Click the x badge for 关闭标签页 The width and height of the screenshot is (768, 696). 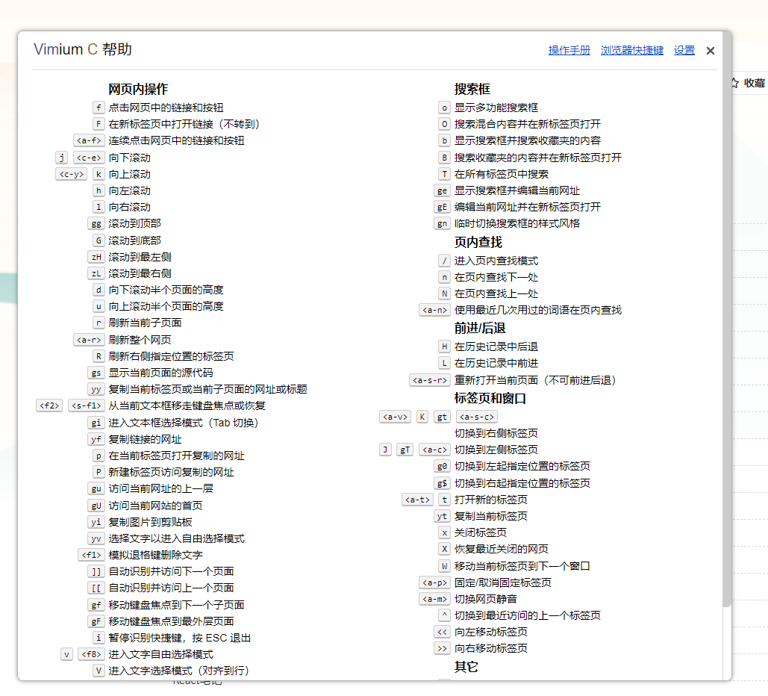[445, 532]
